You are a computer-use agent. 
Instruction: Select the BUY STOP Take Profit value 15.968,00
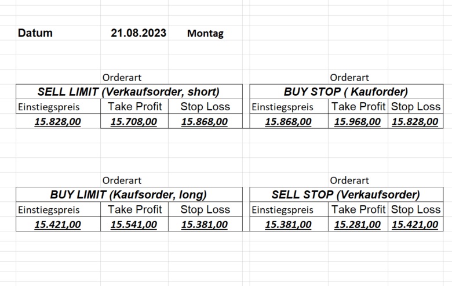tap(358, 122)
